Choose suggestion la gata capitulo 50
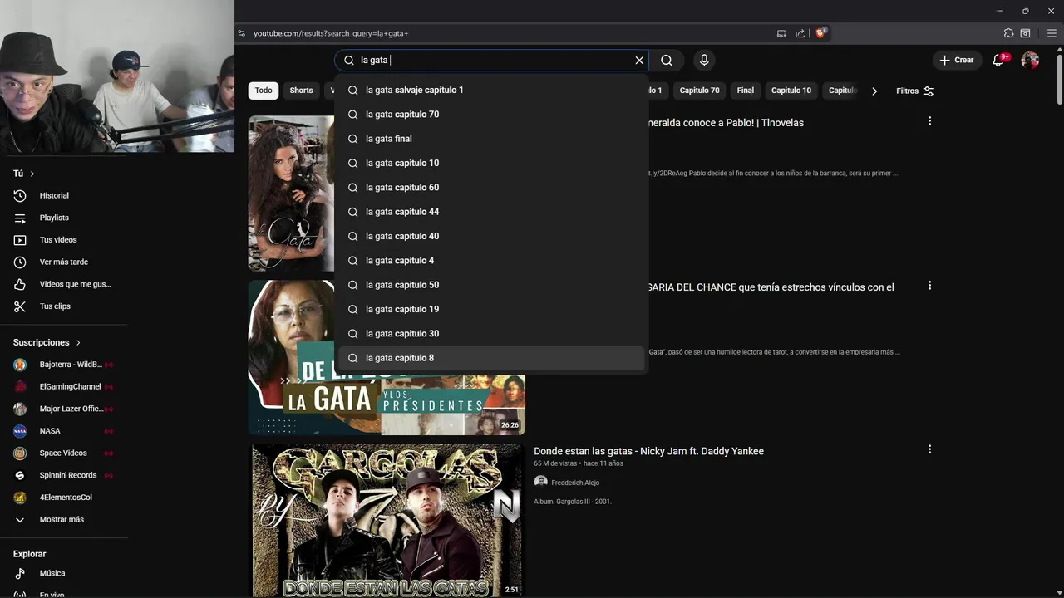 [490, 285]
